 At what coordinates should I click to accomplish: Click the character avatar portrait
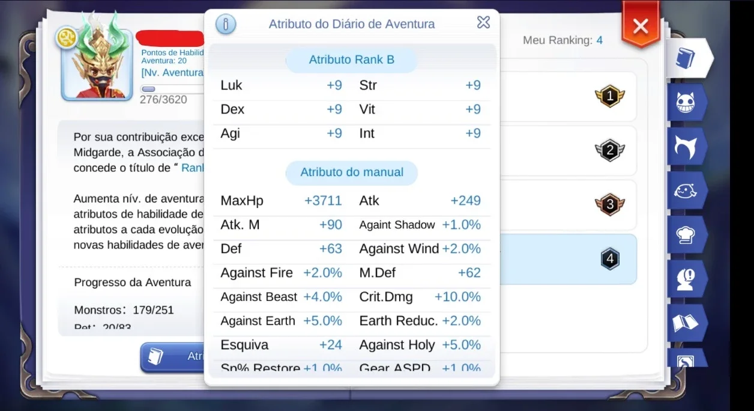pyautogui.click(x=97, y=64)
